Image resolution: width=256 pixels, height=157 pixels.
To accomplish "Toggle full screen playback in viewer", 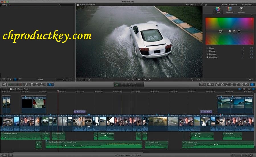I will pos(192,79).
